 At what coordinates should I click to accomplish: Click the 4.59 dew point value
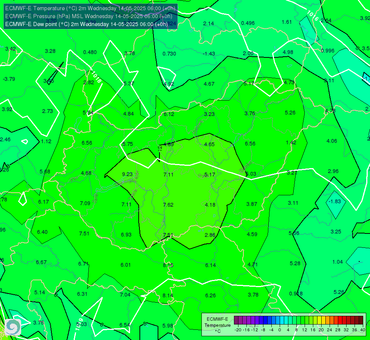(x=252, y=234)
